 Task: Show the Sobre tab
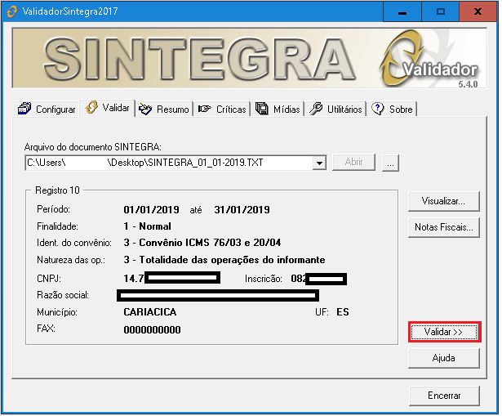click(393, 110)
